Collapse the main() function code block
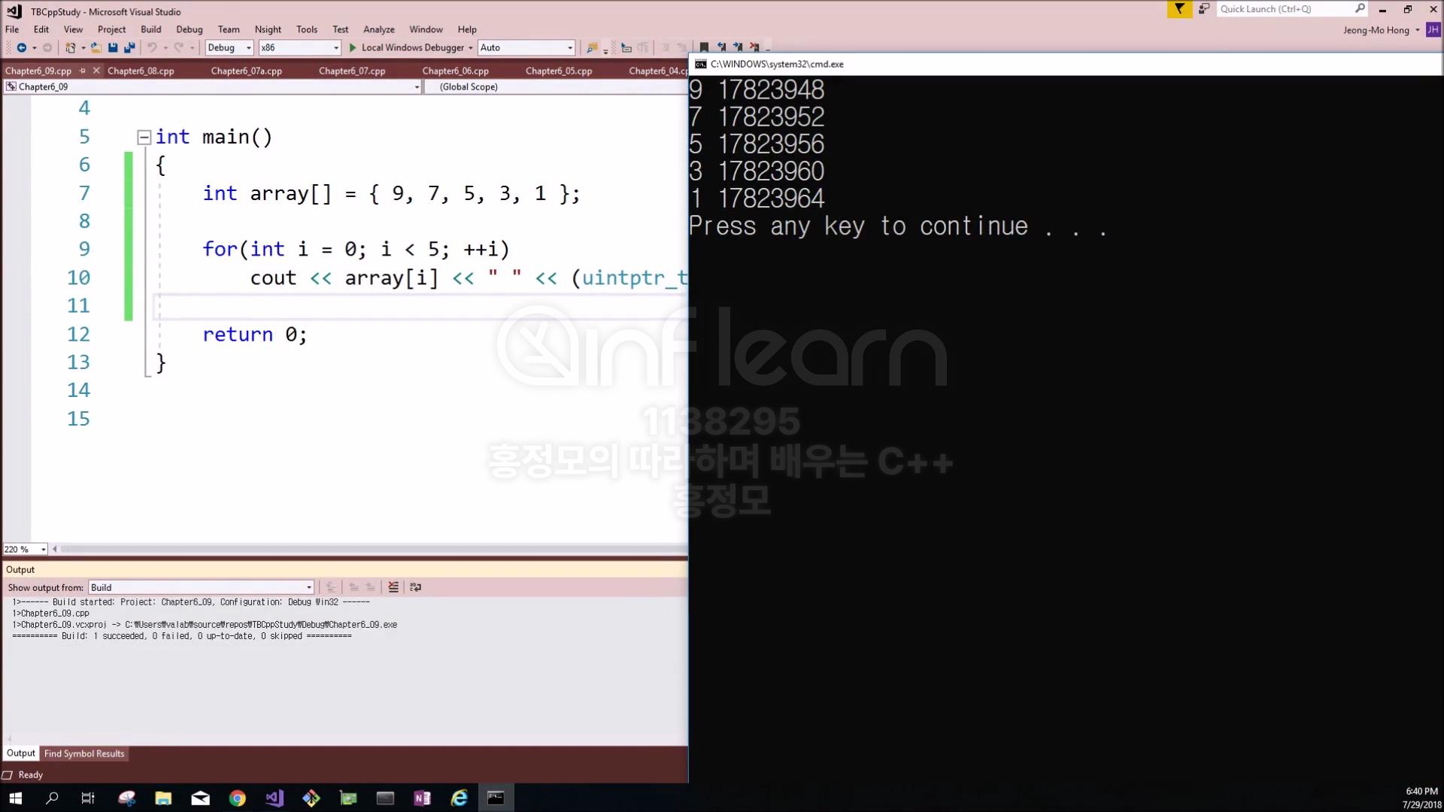 pyautogui.click(x=144, y=137)
